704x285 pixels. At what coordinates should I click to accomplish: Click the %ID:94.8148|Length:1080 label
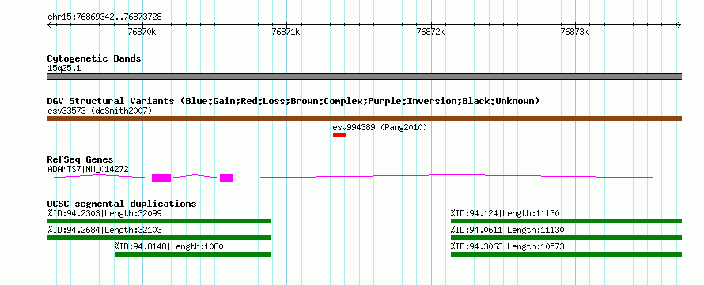coord(168,246)
